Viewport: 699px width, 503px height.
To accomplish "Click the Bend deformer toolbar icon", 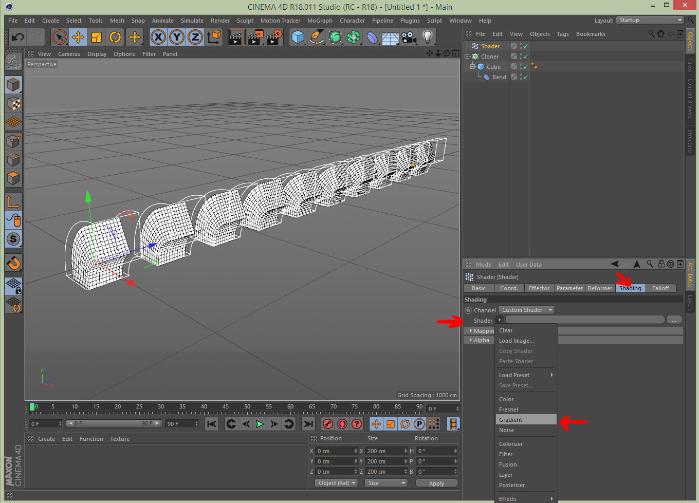I will [372, 37].
